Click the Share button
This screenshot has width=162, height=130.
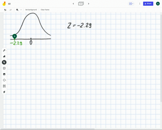(148, 4)
